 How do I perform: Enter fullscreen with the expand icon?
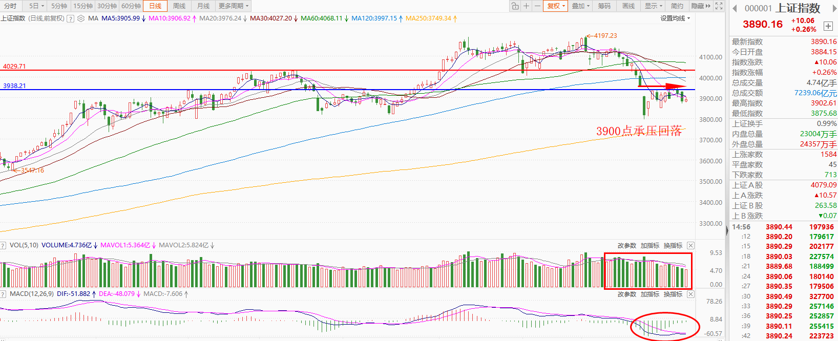(719, 6)
